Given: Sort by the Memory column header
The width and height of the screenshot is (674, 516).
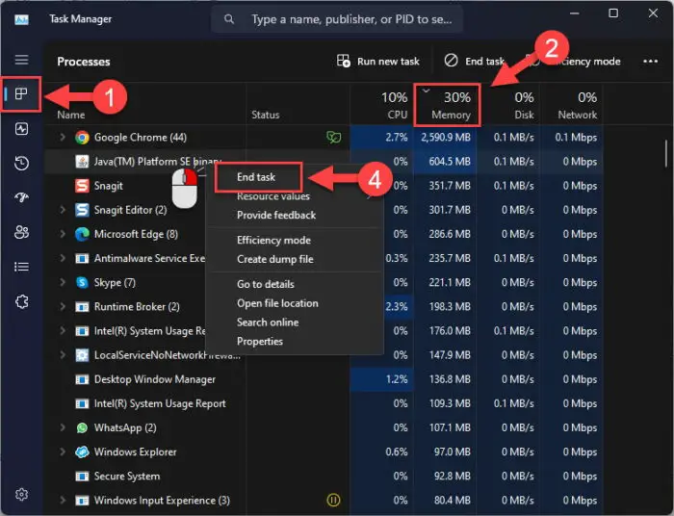Looking at the screenshot, I should (x=447, y=104).
